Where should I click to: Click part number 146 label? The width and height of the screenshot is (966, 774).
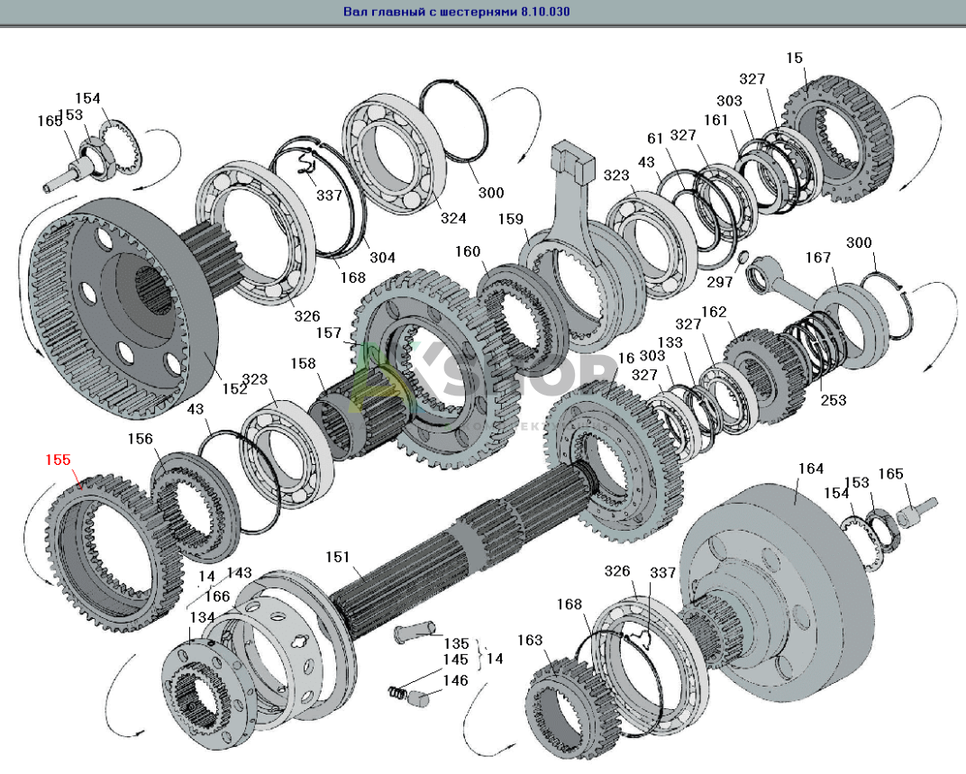(x=455, y=681)
